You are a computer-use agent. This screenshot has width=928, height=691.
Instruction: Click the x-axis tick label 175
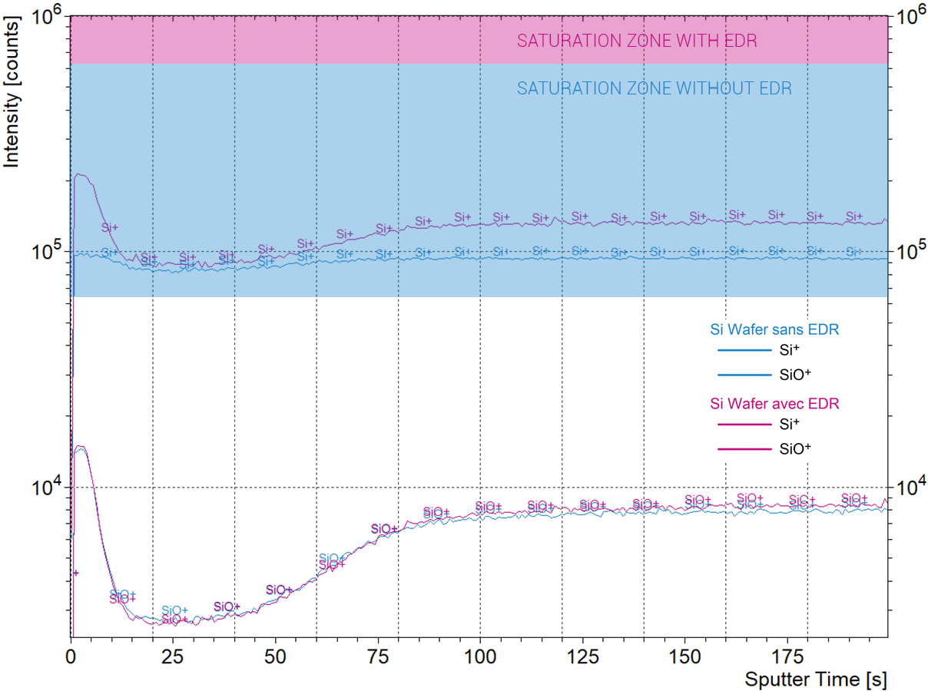click(786, 658)
